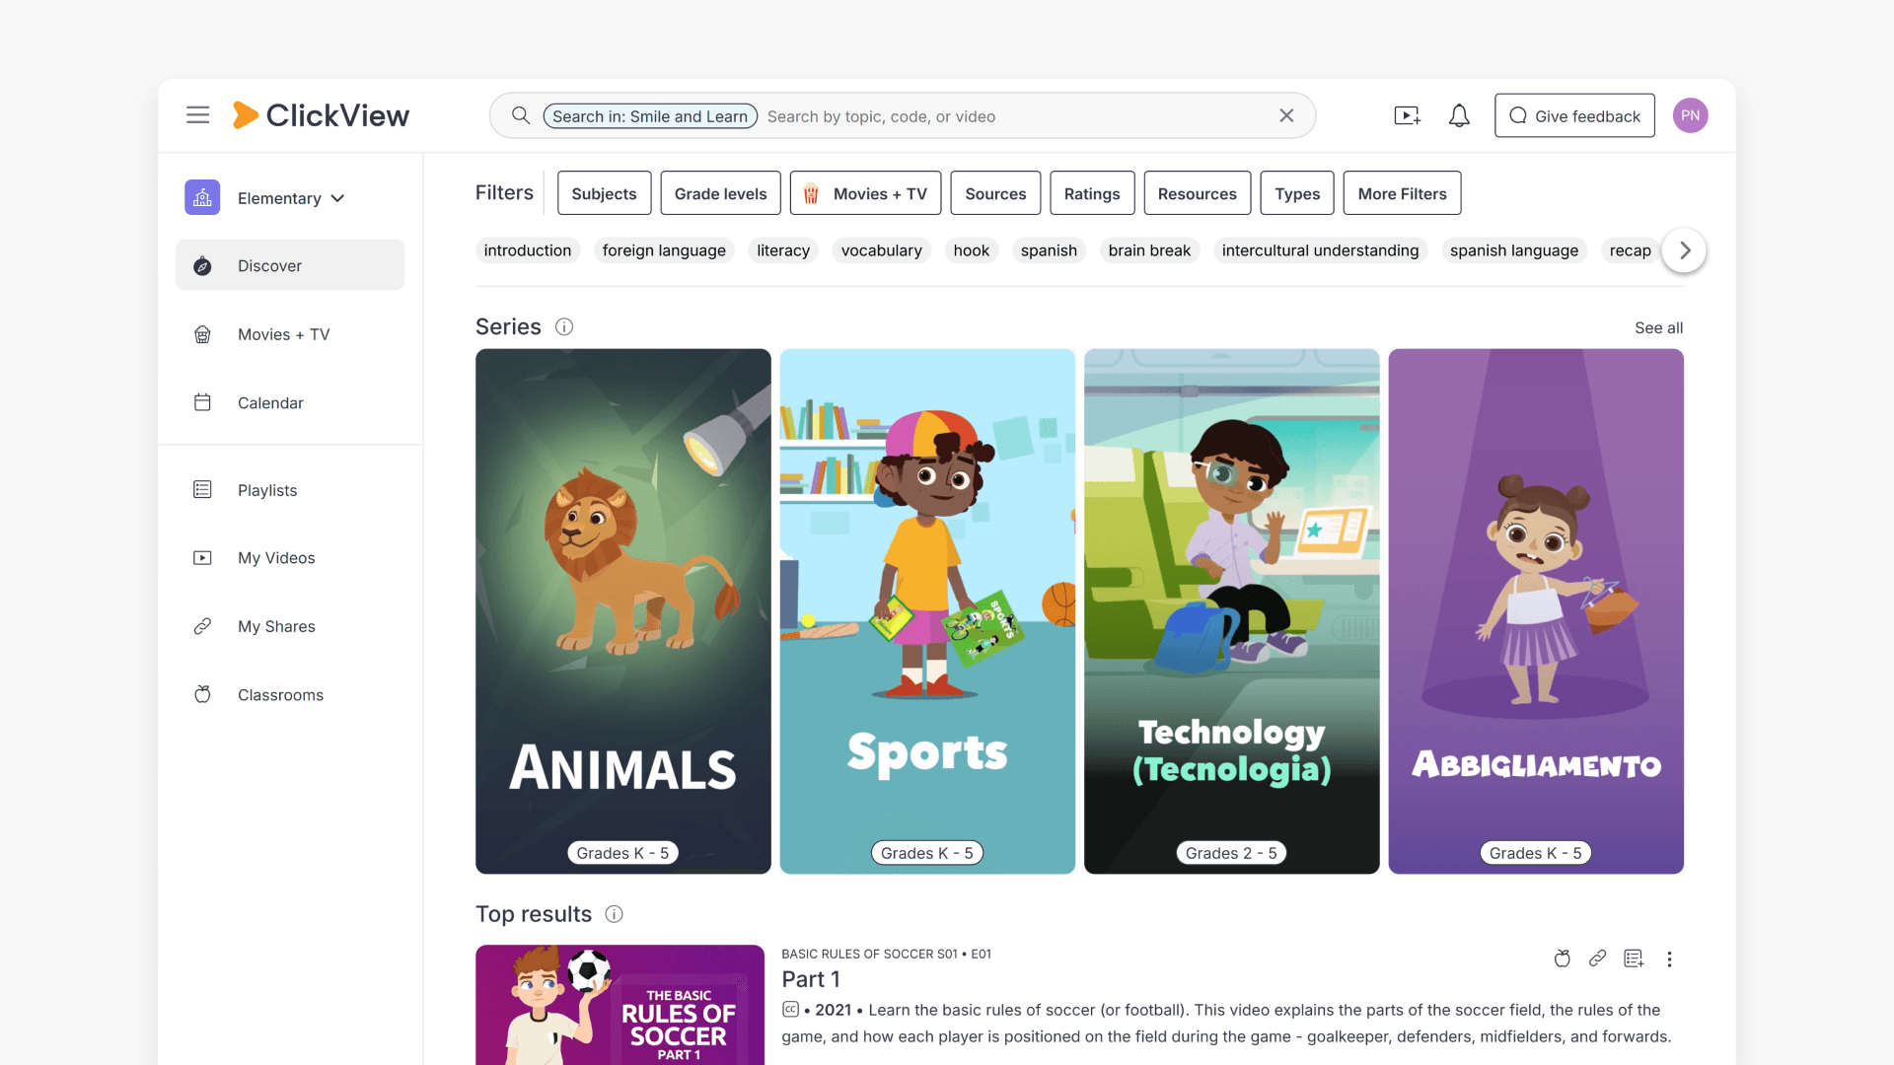Open the Sources filter

coord(995,193)
